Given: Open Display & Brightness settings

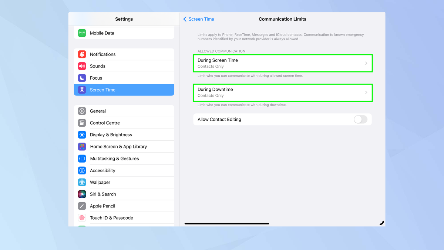Looking at the screenshot, I should 124,135.
